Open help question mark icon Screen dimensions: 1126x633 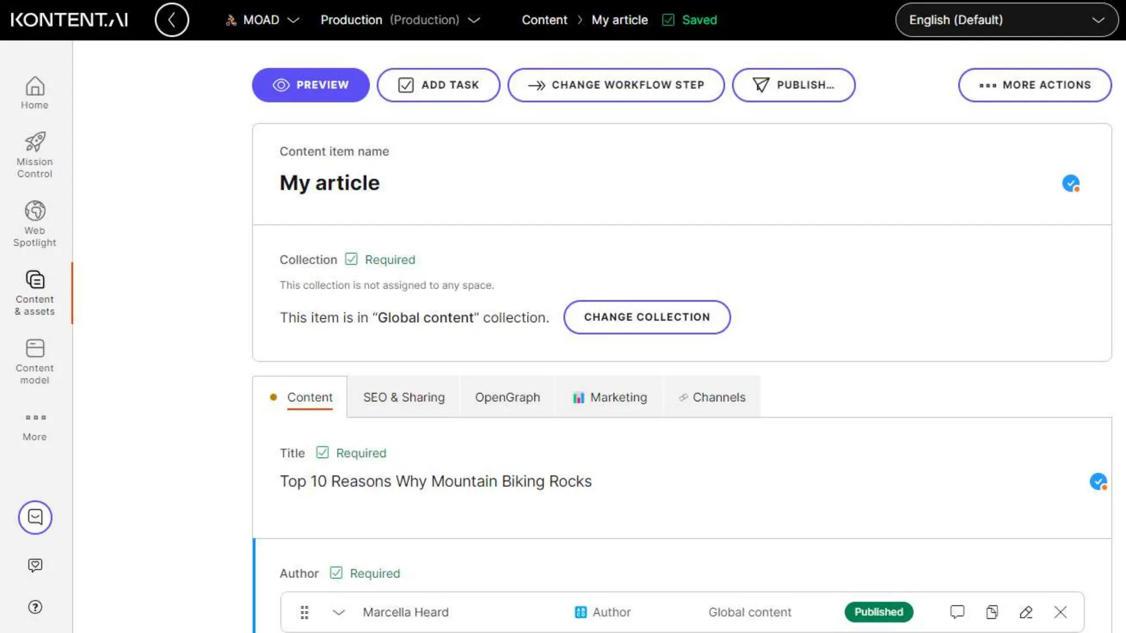tap(35, 607)
